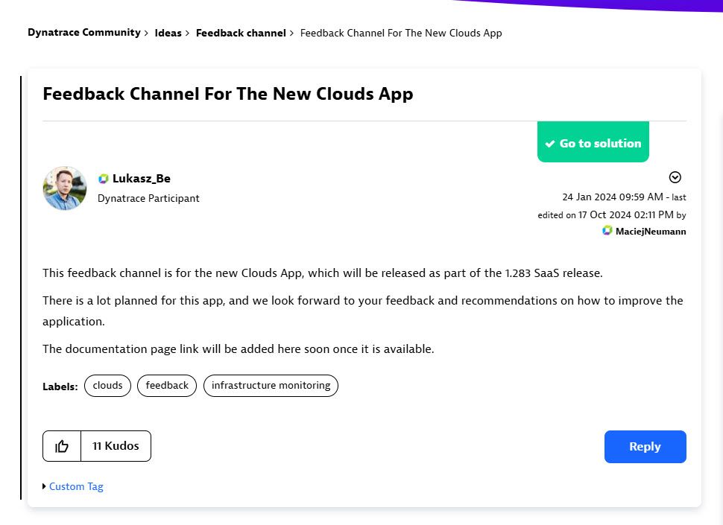The width and height of the screenshot is (723, 525).
Task: View who gave the 11 Kudos
Action: [116, 446]
